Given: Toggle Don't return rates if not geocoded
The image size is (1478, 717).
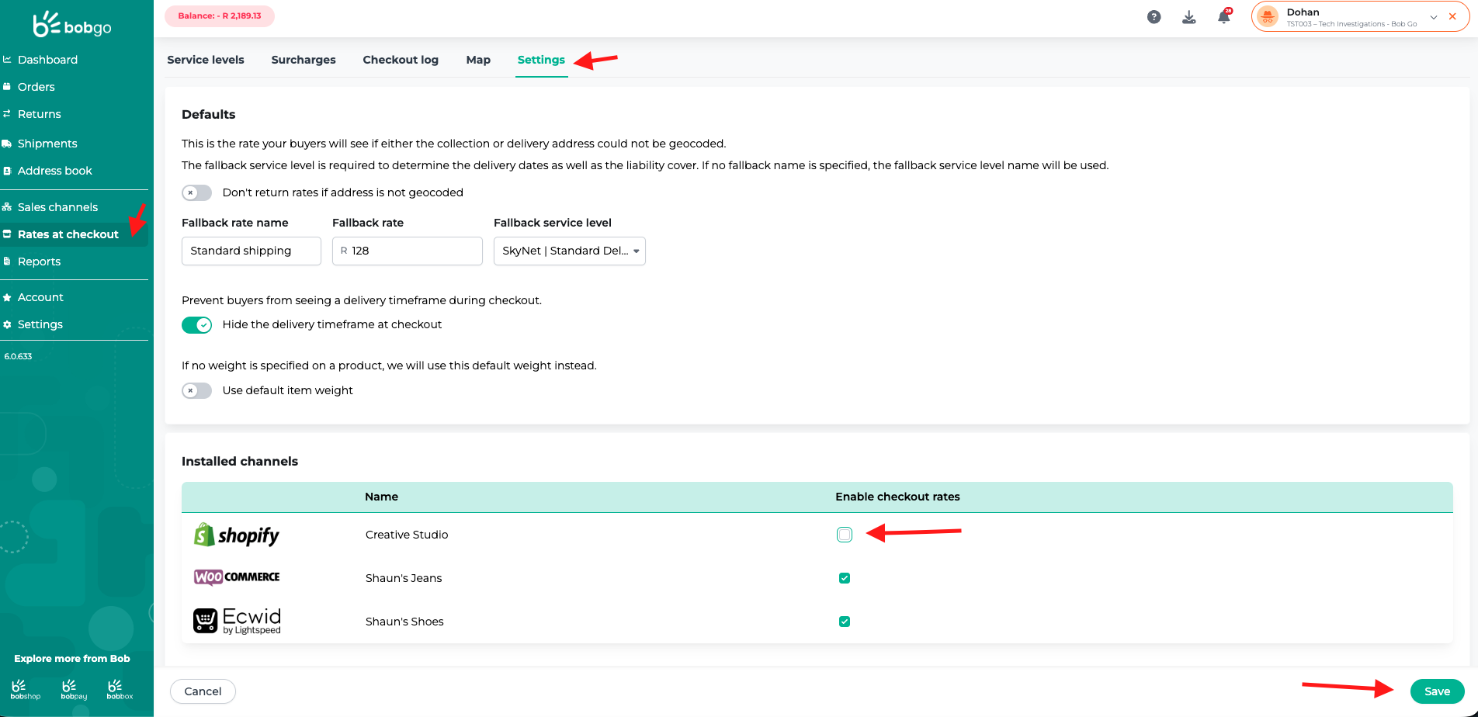Looking at the screenshot, I should [197, 192].
